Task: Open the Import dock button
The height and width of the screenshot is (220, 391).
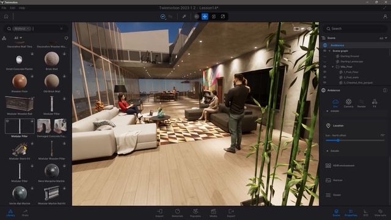Action: point(159,213)
